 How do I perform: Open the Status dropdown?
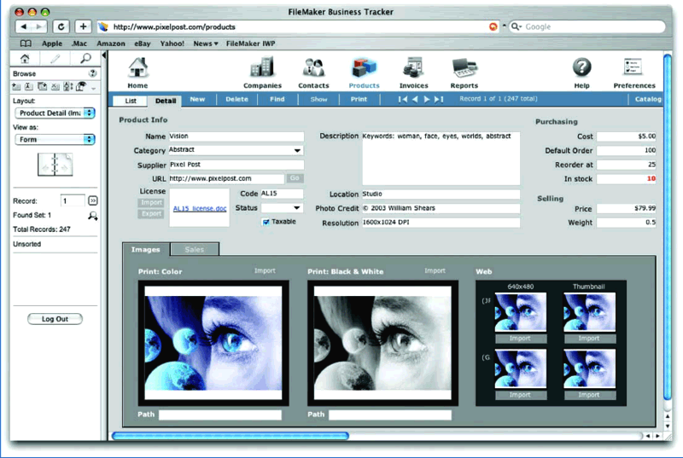click(x=282, y=208)
